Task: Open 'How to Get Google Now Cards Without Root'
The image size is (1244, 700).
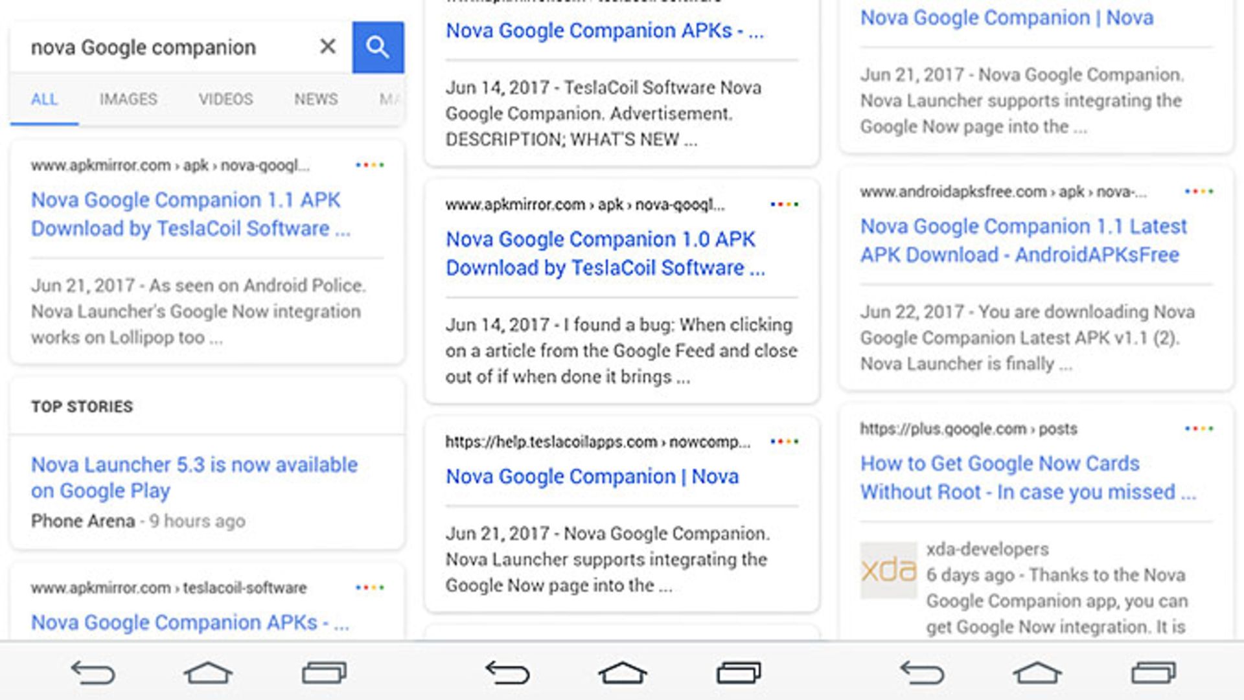Action: [x=1028, y=478]
